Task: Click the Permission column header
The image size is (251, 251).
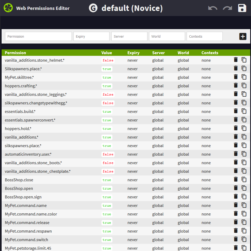Action: pos(15,53)
